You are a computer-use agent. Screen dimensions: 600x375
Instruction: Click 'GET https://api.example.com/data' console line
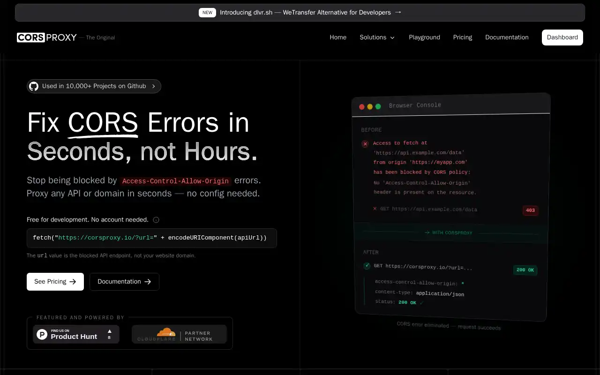pos(428,209)
